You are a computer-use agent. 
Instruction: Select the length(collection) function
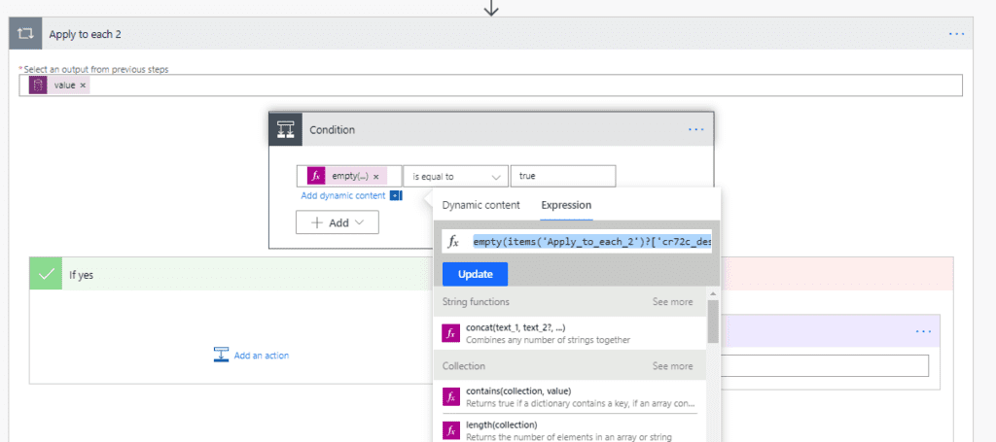pyautogui.click(x=570, y=430)
